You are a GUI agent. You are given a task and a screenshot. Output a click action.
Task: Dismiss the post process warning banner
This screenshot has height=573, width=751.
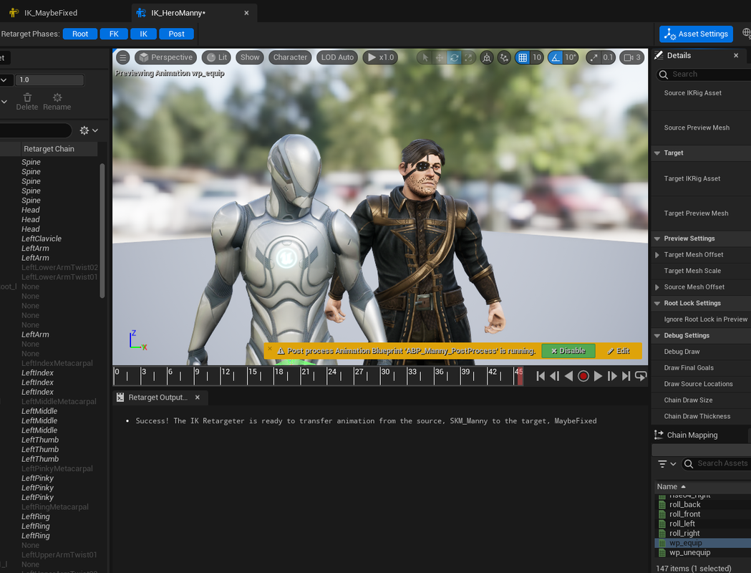pos(270,349)
